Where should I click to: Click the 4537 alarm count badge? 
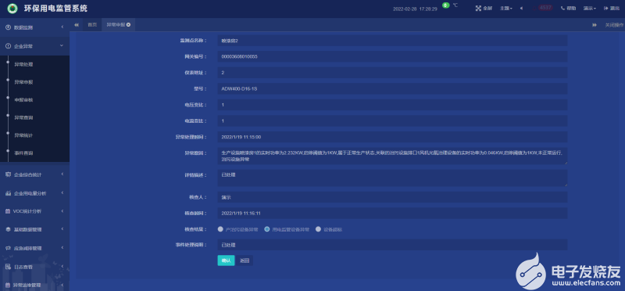point(545,8)
